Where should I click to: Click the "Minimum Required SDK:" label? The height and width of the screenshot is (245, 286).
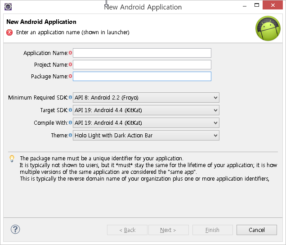pos(38,98)
